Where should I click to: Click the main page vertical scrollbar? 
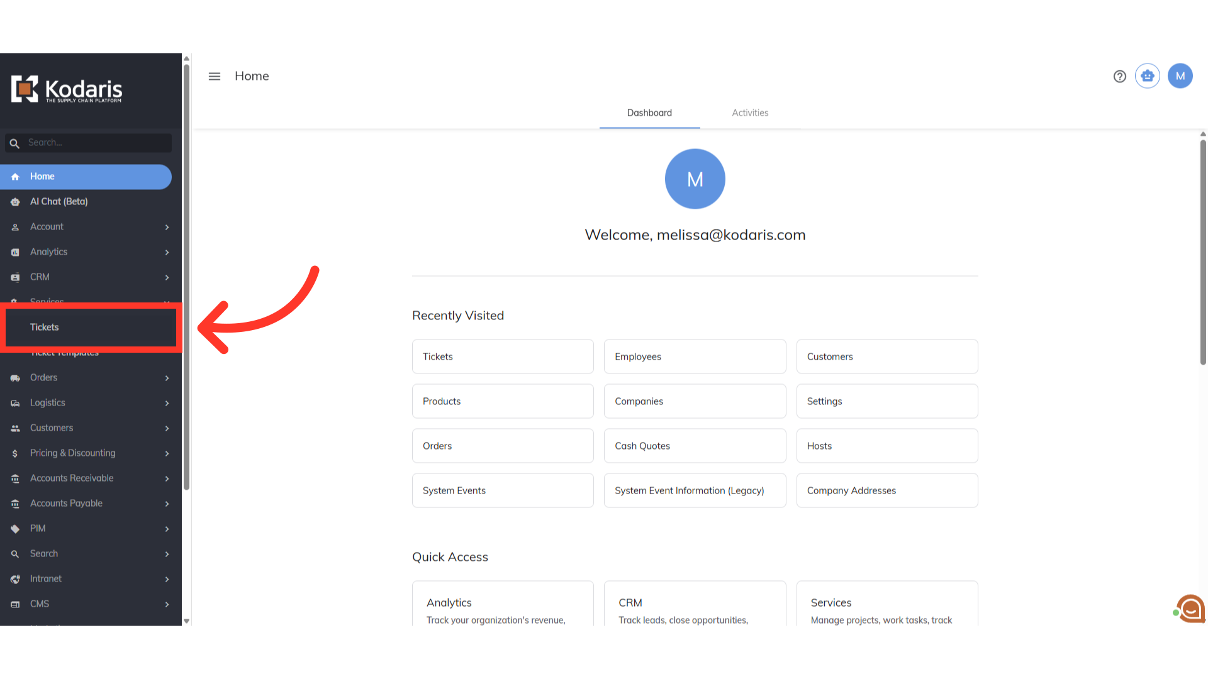tap(1203, 251)
